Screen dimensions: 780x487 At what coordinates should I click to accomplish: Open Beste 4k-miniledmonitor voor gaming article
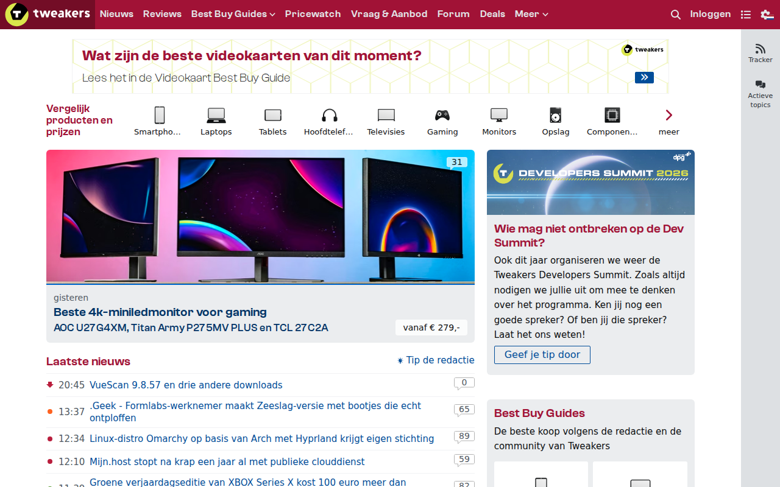click(x=160, y=312)
